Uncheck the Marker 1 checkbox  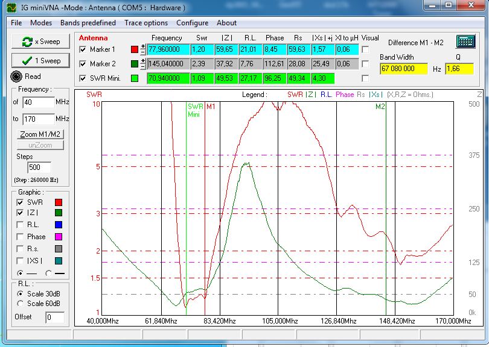pyautogui.click(x=83, y=49)
